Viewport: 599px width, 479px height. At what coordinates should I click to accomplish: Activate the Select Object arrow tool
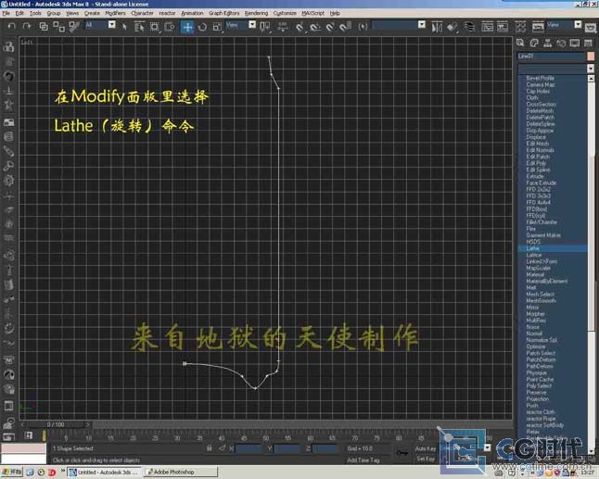pyautogui.click(x=124, y=26)
